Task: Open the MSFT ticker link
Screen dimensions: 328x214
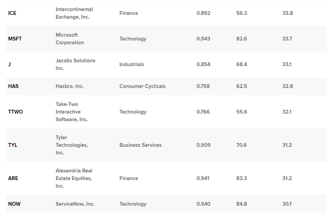Action: pyautogui.click(x=15, y=39)
